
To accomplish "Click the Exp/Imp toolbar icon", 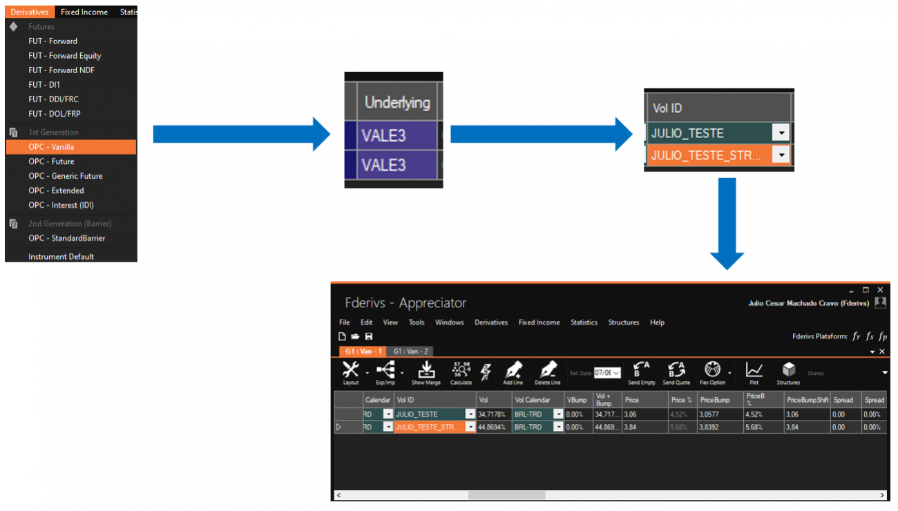I will coord(385,371).
